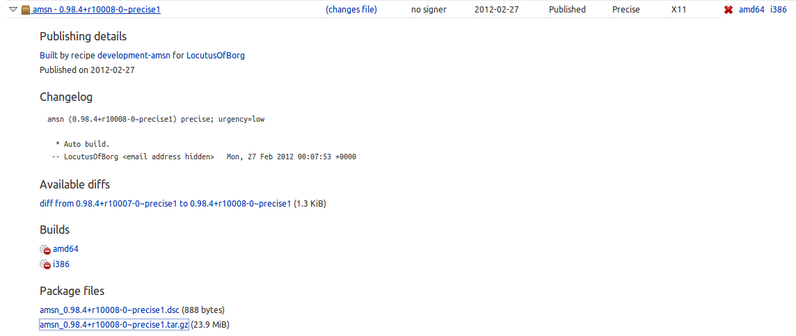Open i386 build under Builds
The image size is (796, 336).
pyautogui.click(x=61, y=264)
